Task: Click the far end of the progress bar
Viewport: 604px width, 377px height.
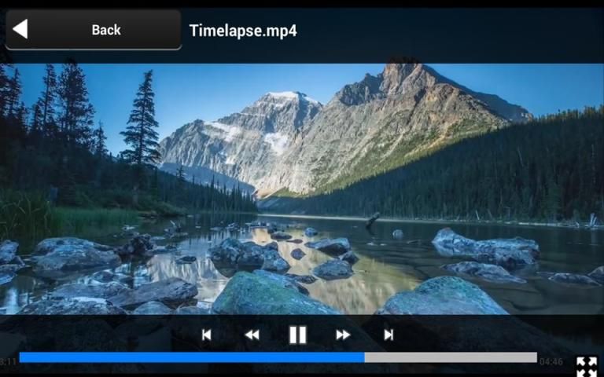Action: tap(535, 357)
